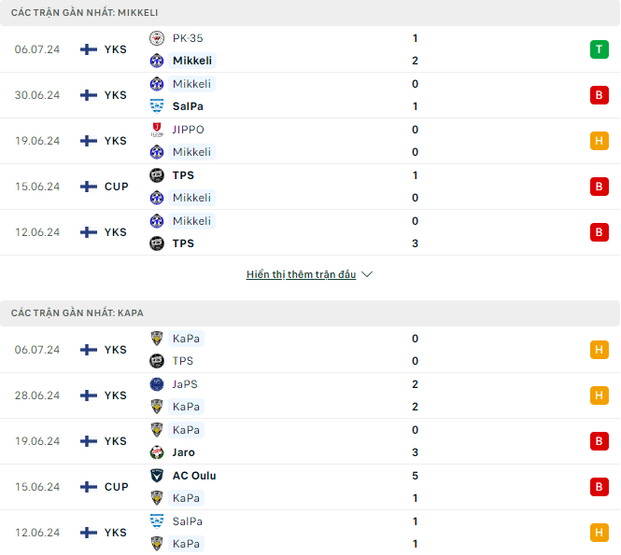This screenshot has width=621, height=555.
Task: Click green T result badge for PK-35 match
Action: pyautogui.click(x=600, y=49)
